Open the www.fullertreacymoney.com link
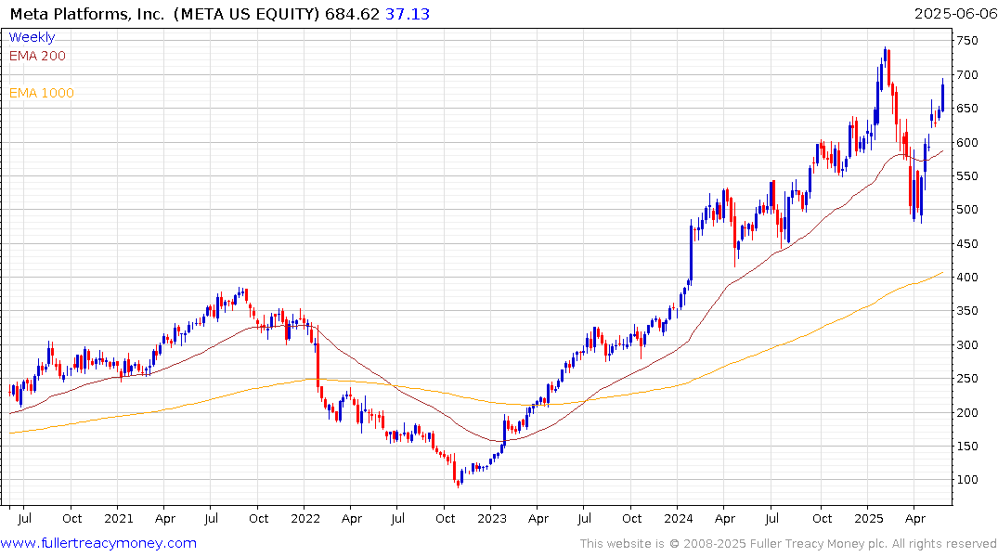 click(98, 544)
